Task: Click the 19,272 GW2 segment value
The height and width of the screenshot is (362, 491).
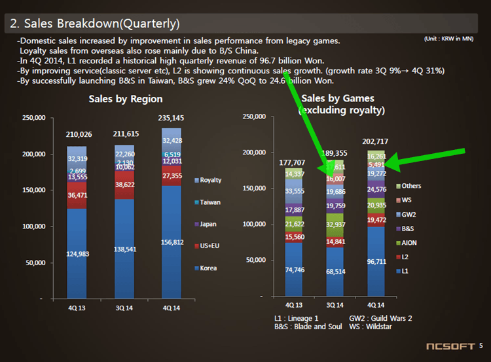Action: [376, 173]
